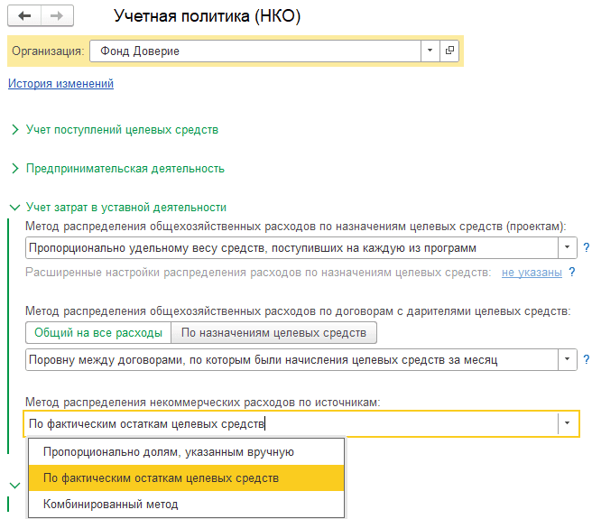The height and width of the screenshot is (519, 592).
Task: Open dropdown 'Пропорционально удельному весу средств'
Action: 567,247
